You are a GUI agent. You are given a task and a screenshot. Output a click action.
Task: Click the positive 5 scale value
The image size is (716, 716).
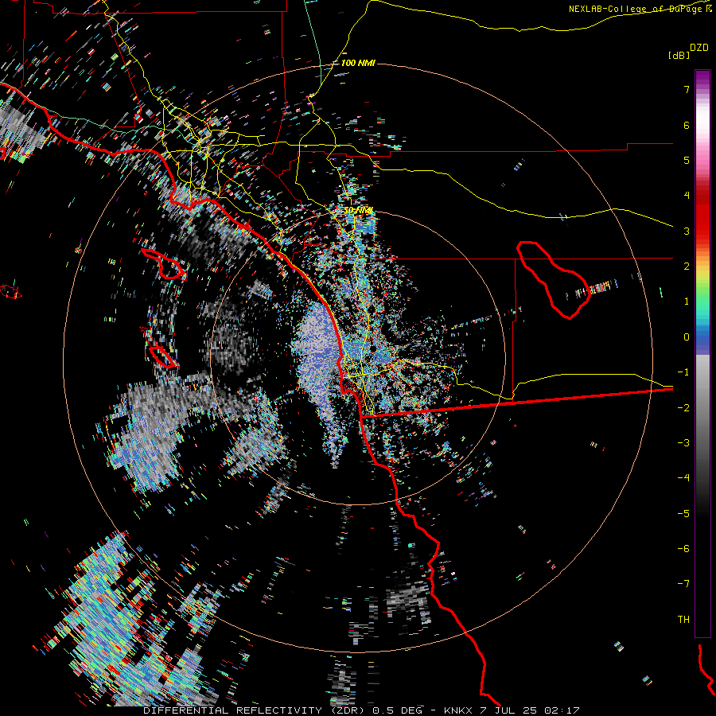(x=687, y=160)
